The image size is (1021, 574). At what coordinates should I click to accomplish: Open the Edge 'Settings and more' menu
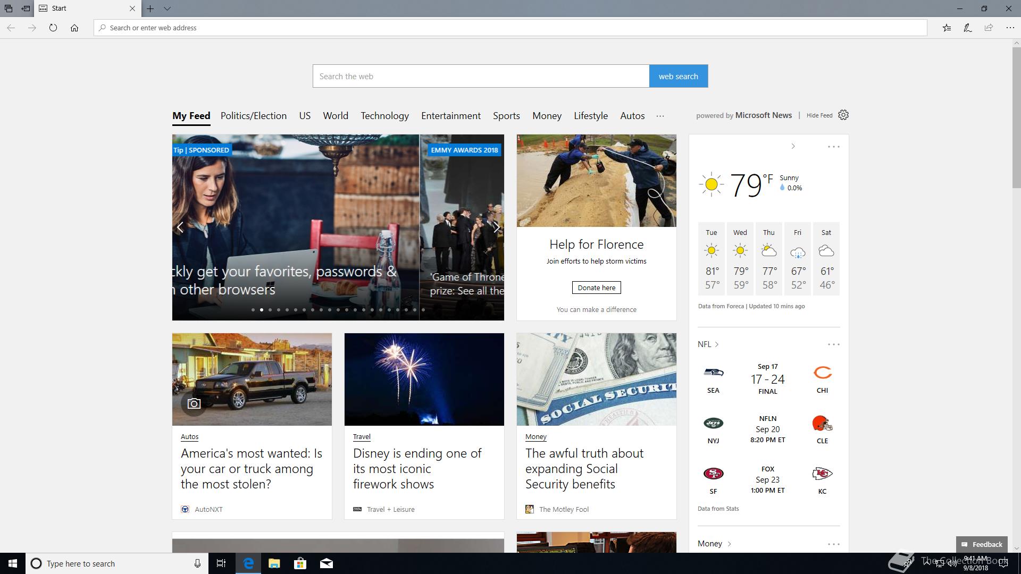1010,28
